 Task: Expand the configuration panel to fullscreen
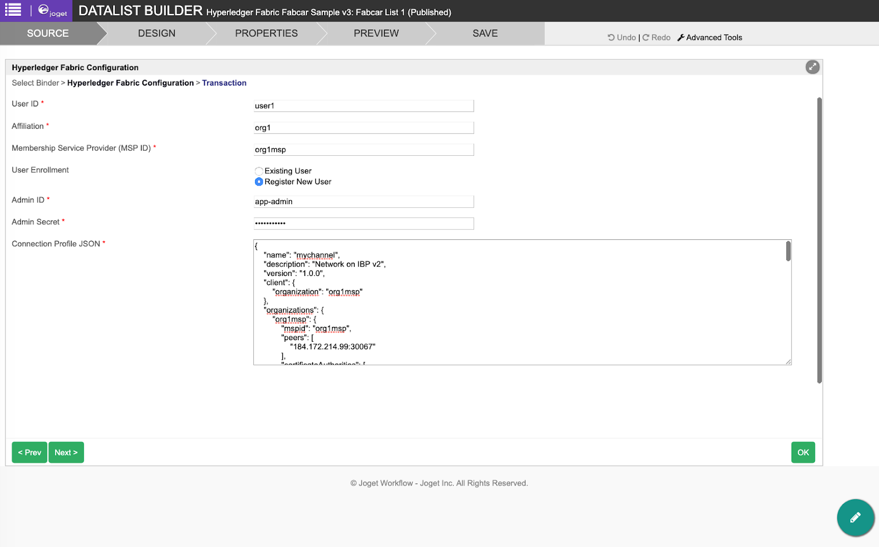pyautogui.click(x=812, y=67)
